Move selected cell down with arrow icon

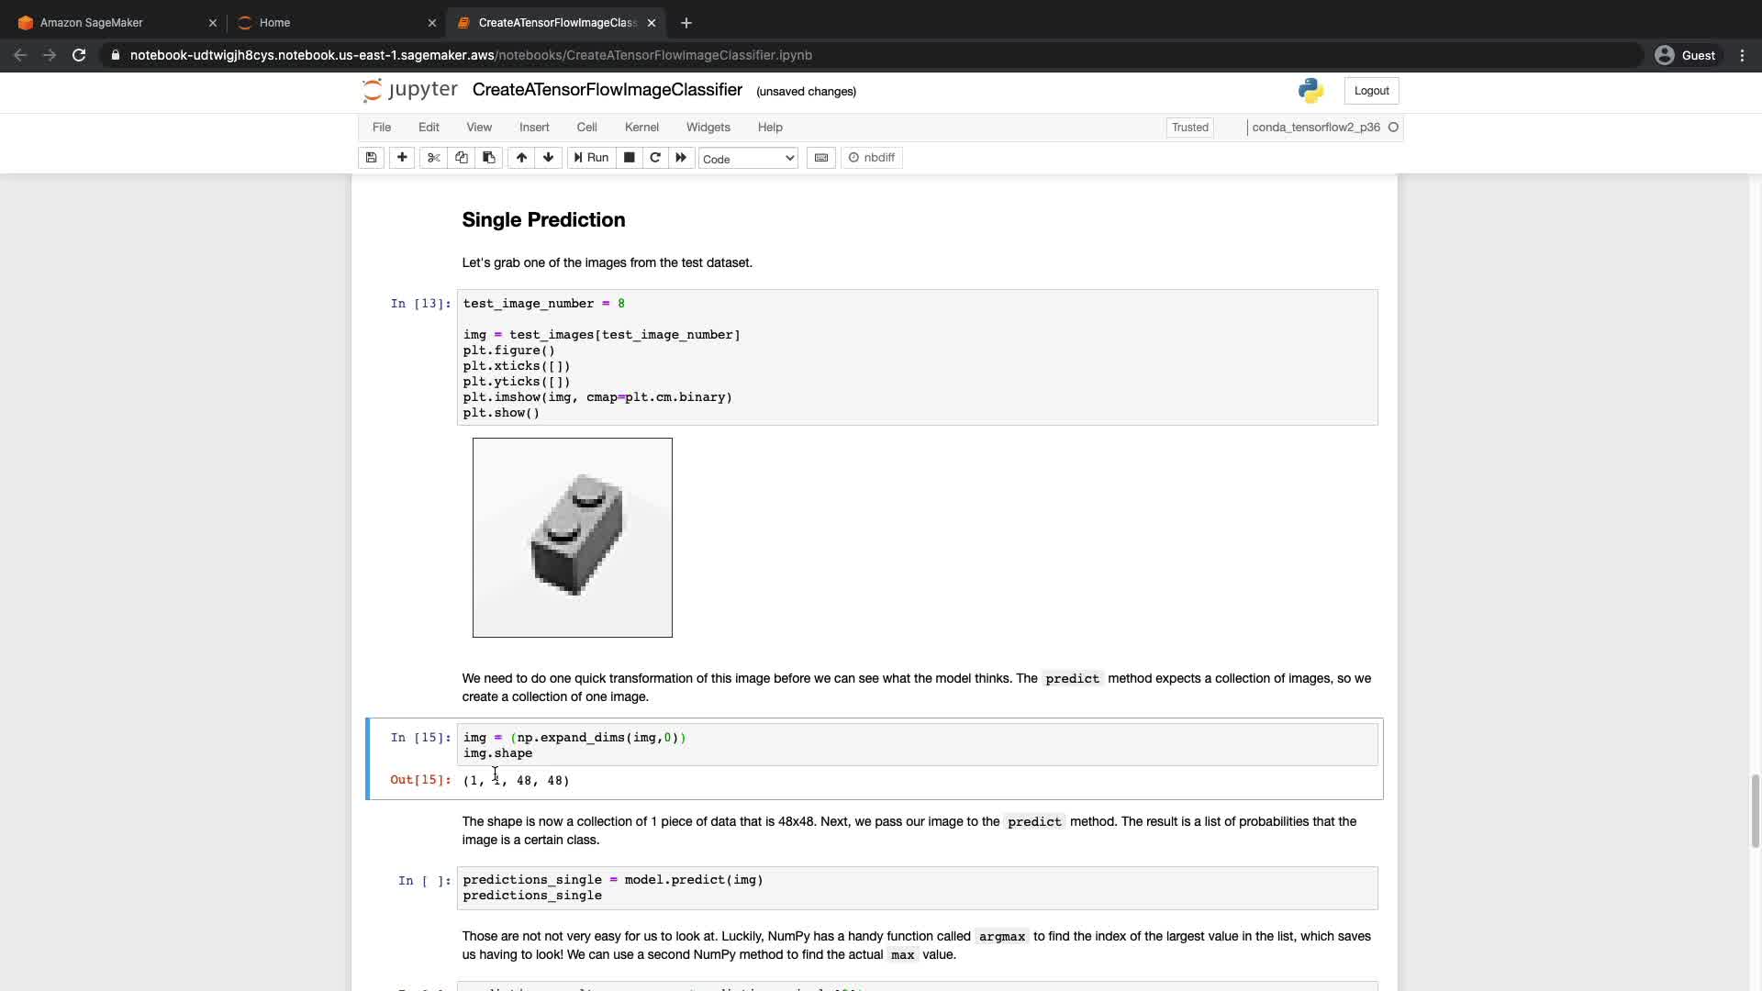[x=548, y=158]
